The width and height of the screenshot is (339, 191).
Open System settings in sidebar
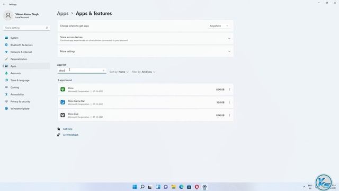click(26, 38)
